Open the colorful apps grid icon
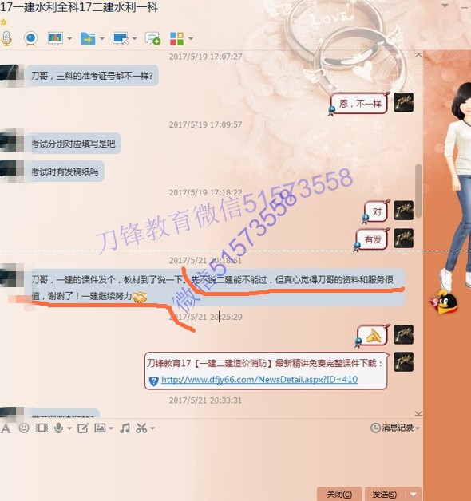 point(177,38)
